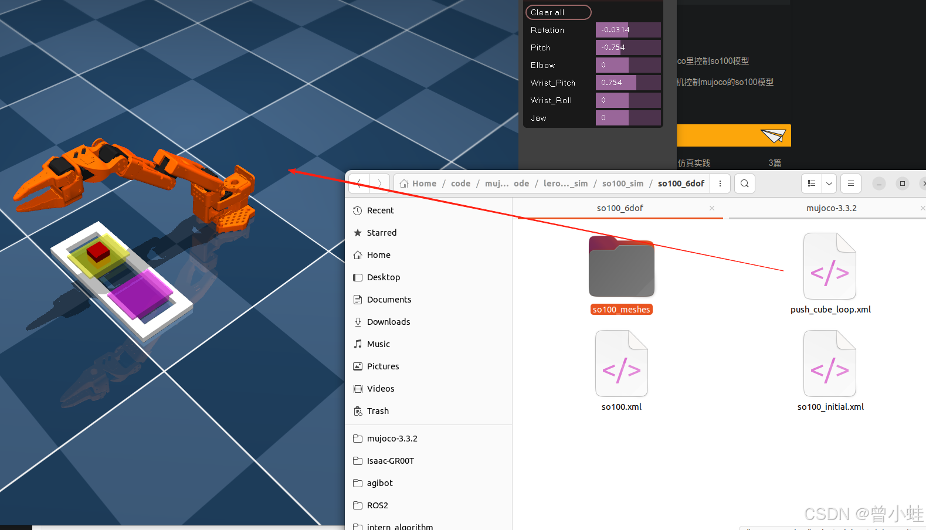Open Music in the sidebar
Screen dimensions: 926x530
428,344
